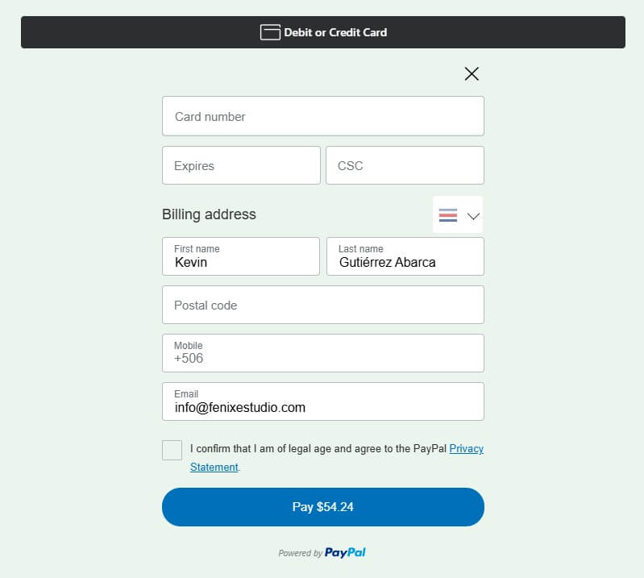The height and width of the screenshot is (578, 644).
Task: Focus the Expires date field
Action: pos(241,165)
